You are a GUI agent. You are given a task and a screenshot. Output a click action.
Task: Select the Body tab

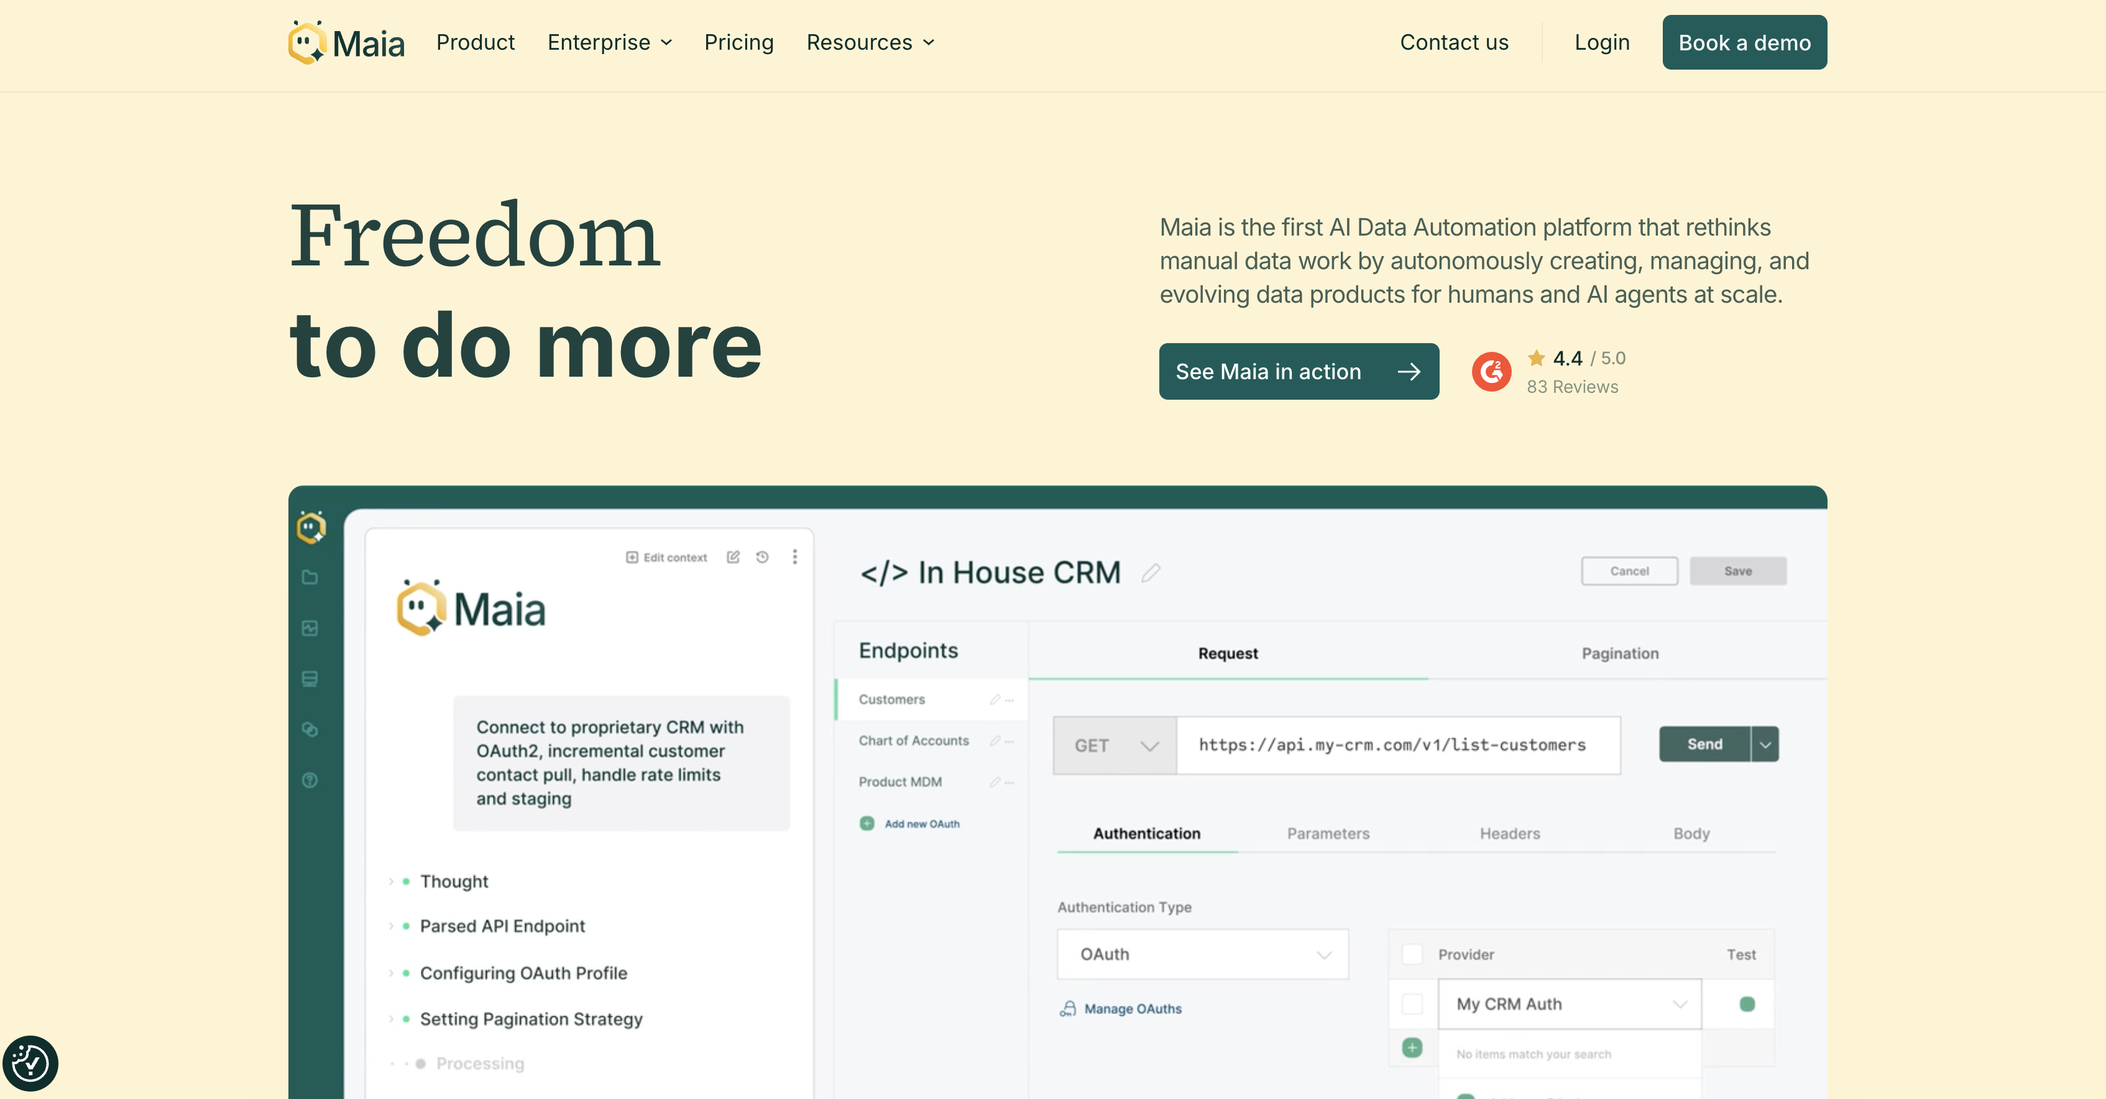coord(1691,833)
